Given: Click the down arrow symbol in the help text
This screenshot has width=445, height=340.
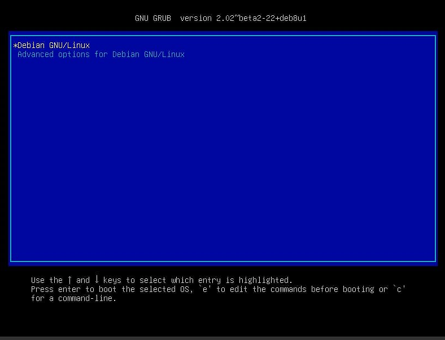Looking at the screenshot, I should click(97, 280).
